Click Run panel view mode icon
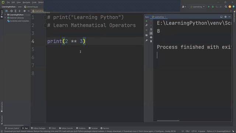 click(221, 17)
